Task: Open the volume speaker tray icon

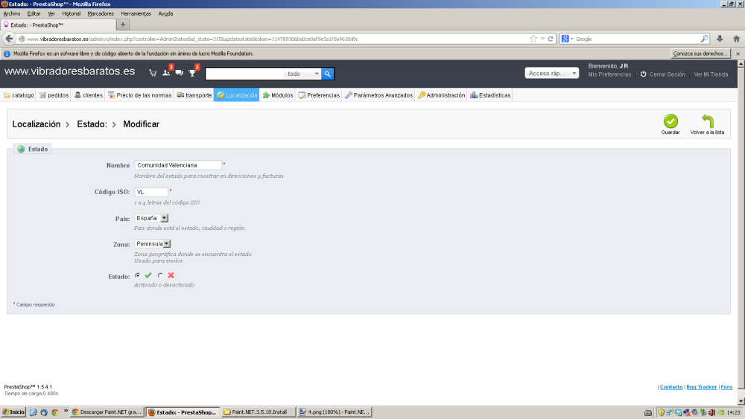Action: pos(711,412)
